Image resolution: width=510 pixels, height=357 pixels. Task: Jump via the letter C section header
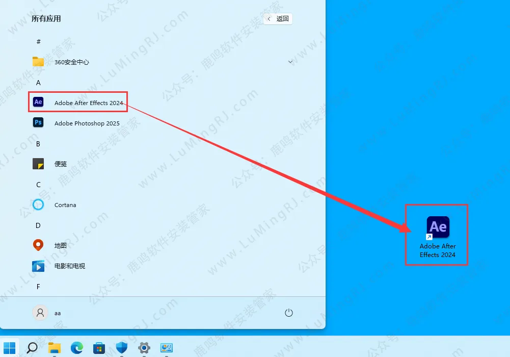tap(38, 185)
